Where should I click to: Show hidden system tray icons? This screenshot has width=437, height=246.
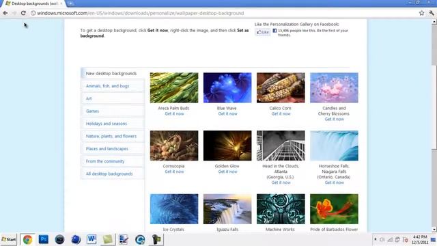(x=376, y=239)
